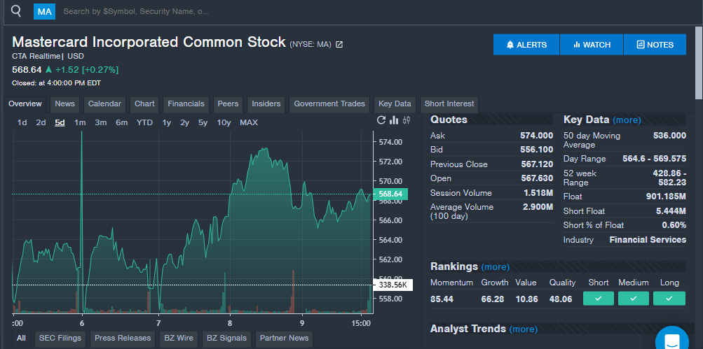Select the 6m chart range

click(x=121, y=122)
